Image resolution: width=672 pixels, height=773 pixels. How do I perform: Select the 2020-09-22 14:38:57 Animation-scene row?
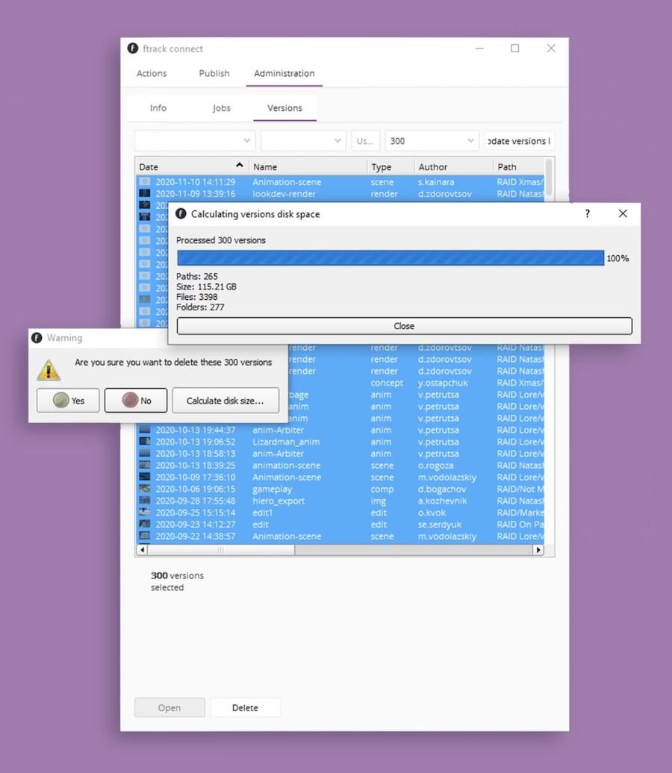pyautogui.click(x=340, y=536)
